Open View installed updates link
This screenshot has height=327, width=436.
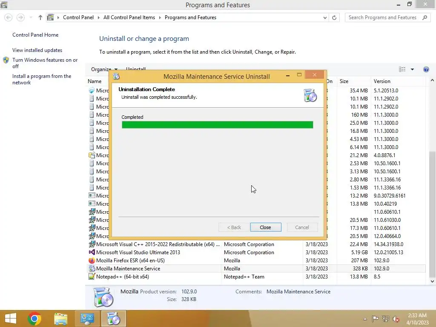37,50
